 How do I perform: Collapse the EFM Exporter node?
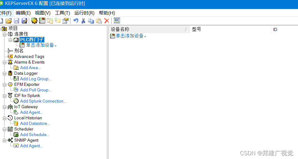(5, 85)
